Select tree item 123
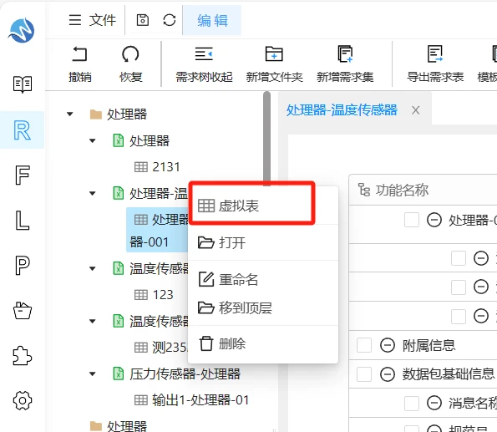The image size is (497, 432). 163,295
